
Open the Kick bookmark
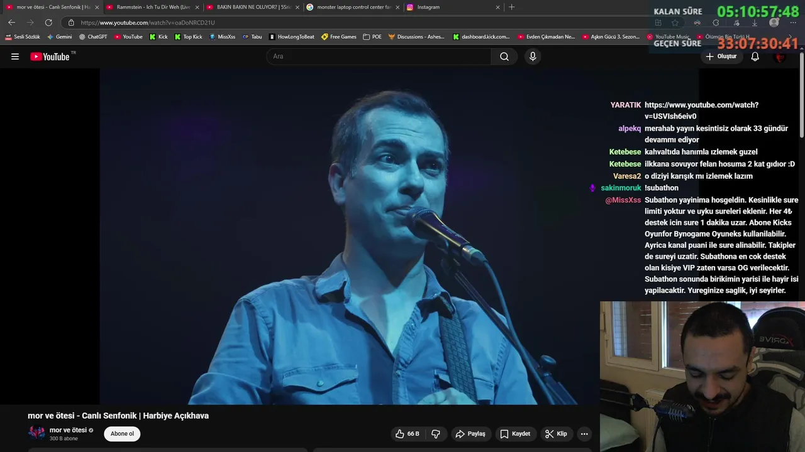158,37
